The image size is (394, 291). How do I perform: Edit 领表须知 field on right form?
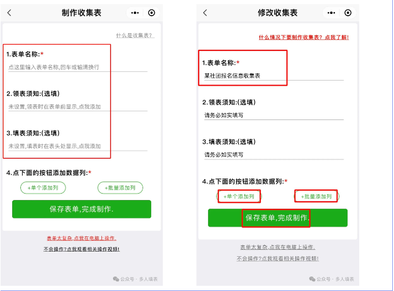click(273, 115)
